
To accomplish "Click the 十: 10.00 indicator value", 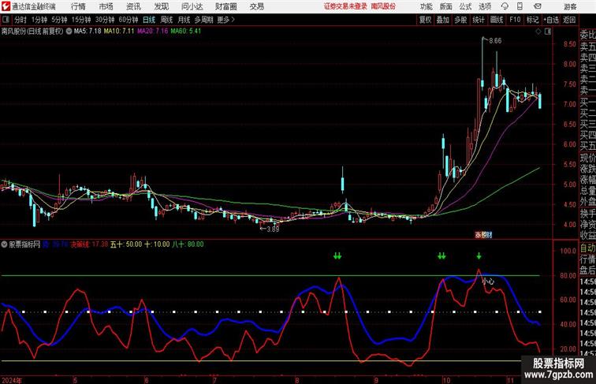I will point(157,244).
